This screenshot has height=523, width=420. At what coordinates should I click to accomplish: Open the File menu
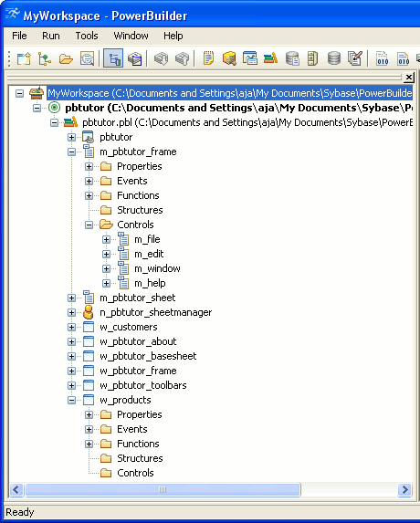coord(19,36)
